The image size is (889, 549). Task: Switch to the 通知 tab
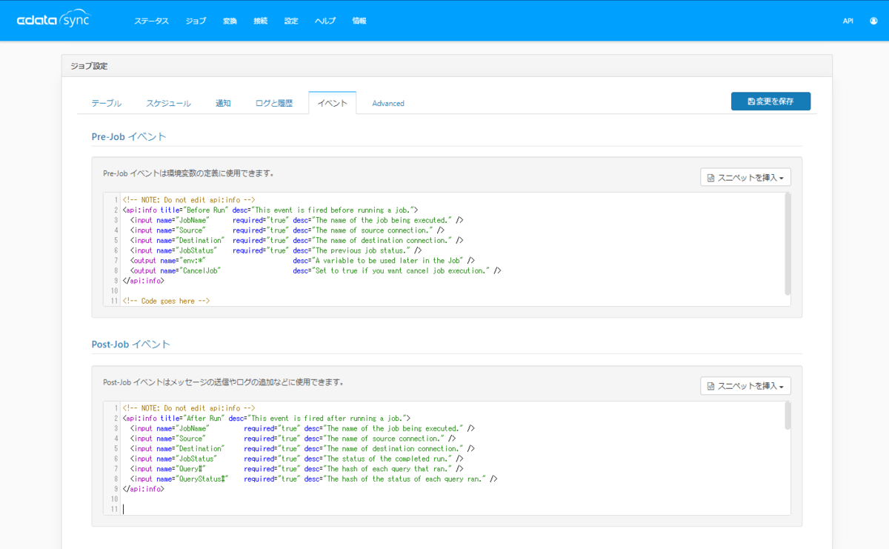coord(223,103)
